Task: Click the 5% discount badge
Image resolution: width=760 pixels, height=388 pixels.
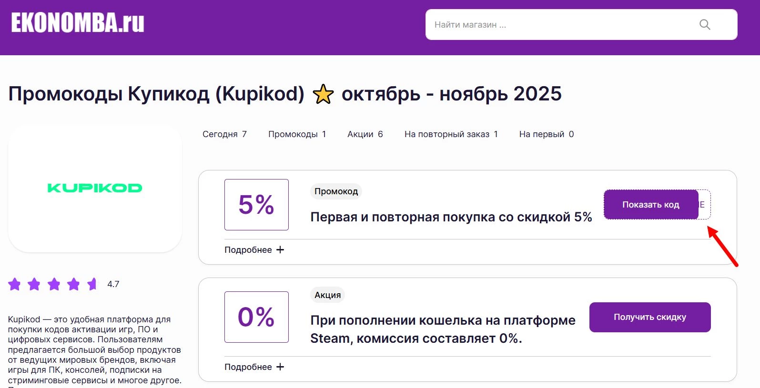Action: pos(256,205)
